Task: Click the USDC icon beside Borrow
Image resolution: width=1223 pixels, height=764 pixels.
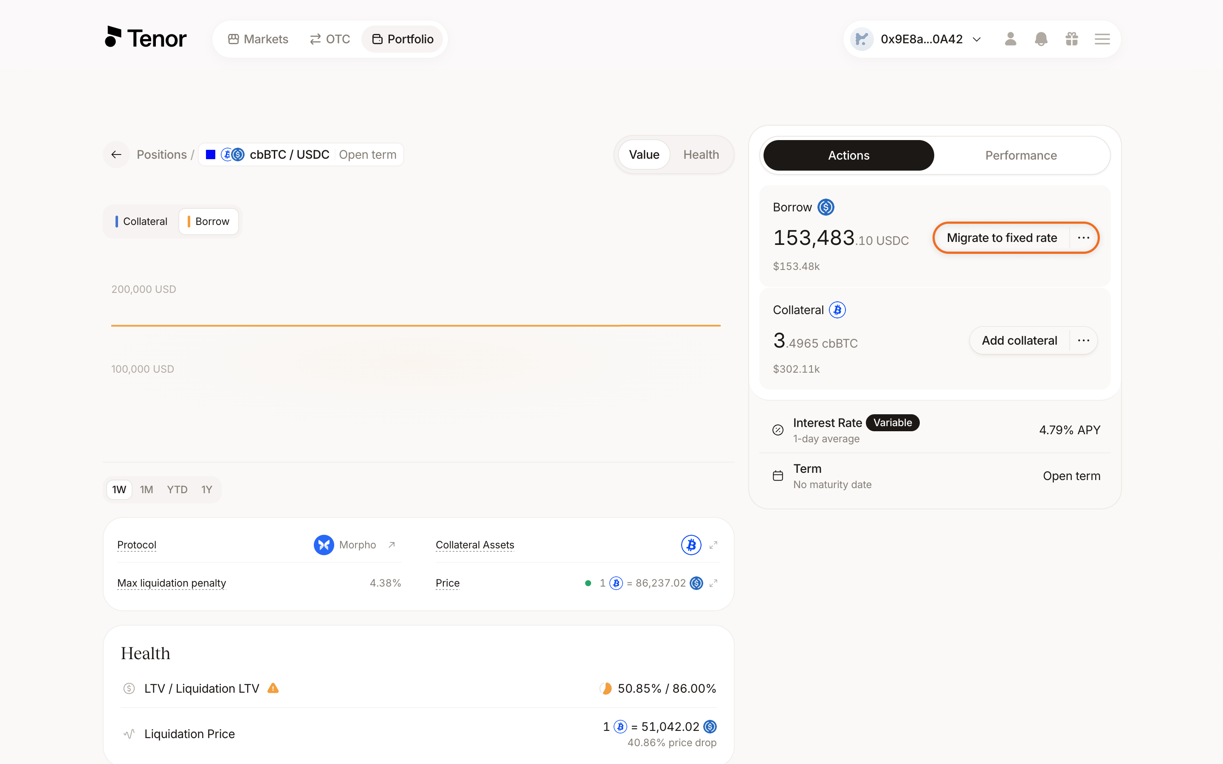Action: coord(826,207)
